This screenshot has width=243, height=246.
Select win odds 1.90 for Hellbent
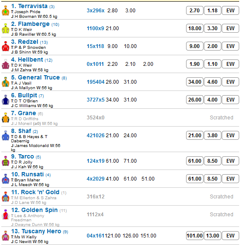coord(195,64)
